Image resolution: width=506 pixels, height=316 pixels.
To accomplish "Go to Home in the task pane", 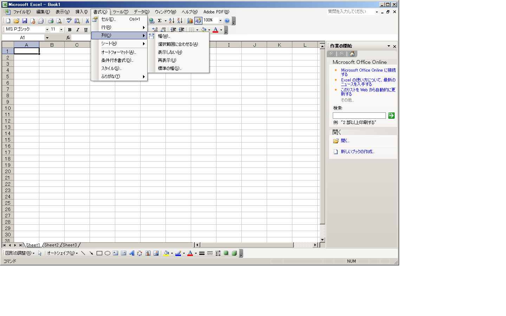I will tap(352, 54).
